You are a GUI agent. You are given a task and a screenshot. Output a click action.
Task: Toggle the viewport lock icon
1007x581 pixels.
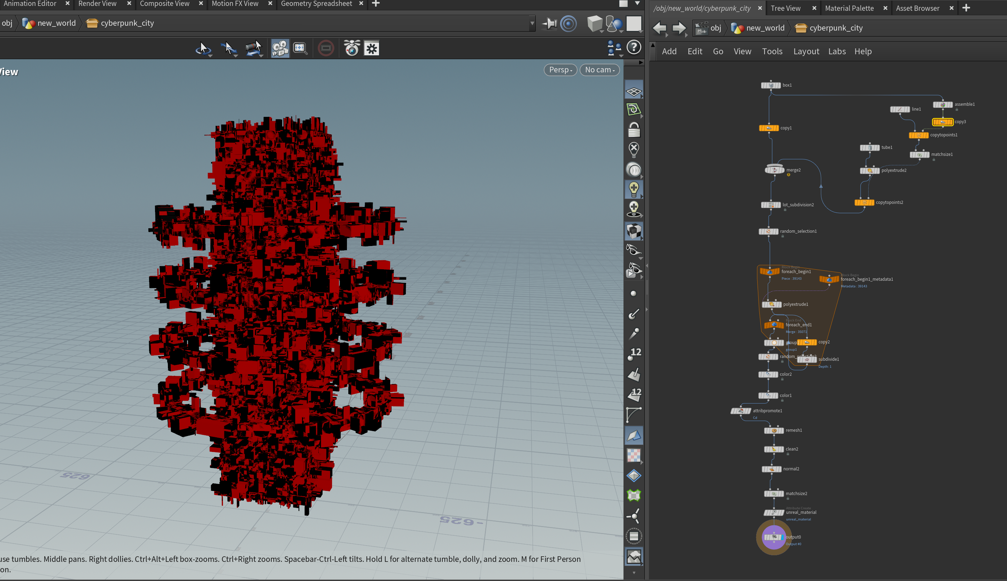tap(634, 129)
